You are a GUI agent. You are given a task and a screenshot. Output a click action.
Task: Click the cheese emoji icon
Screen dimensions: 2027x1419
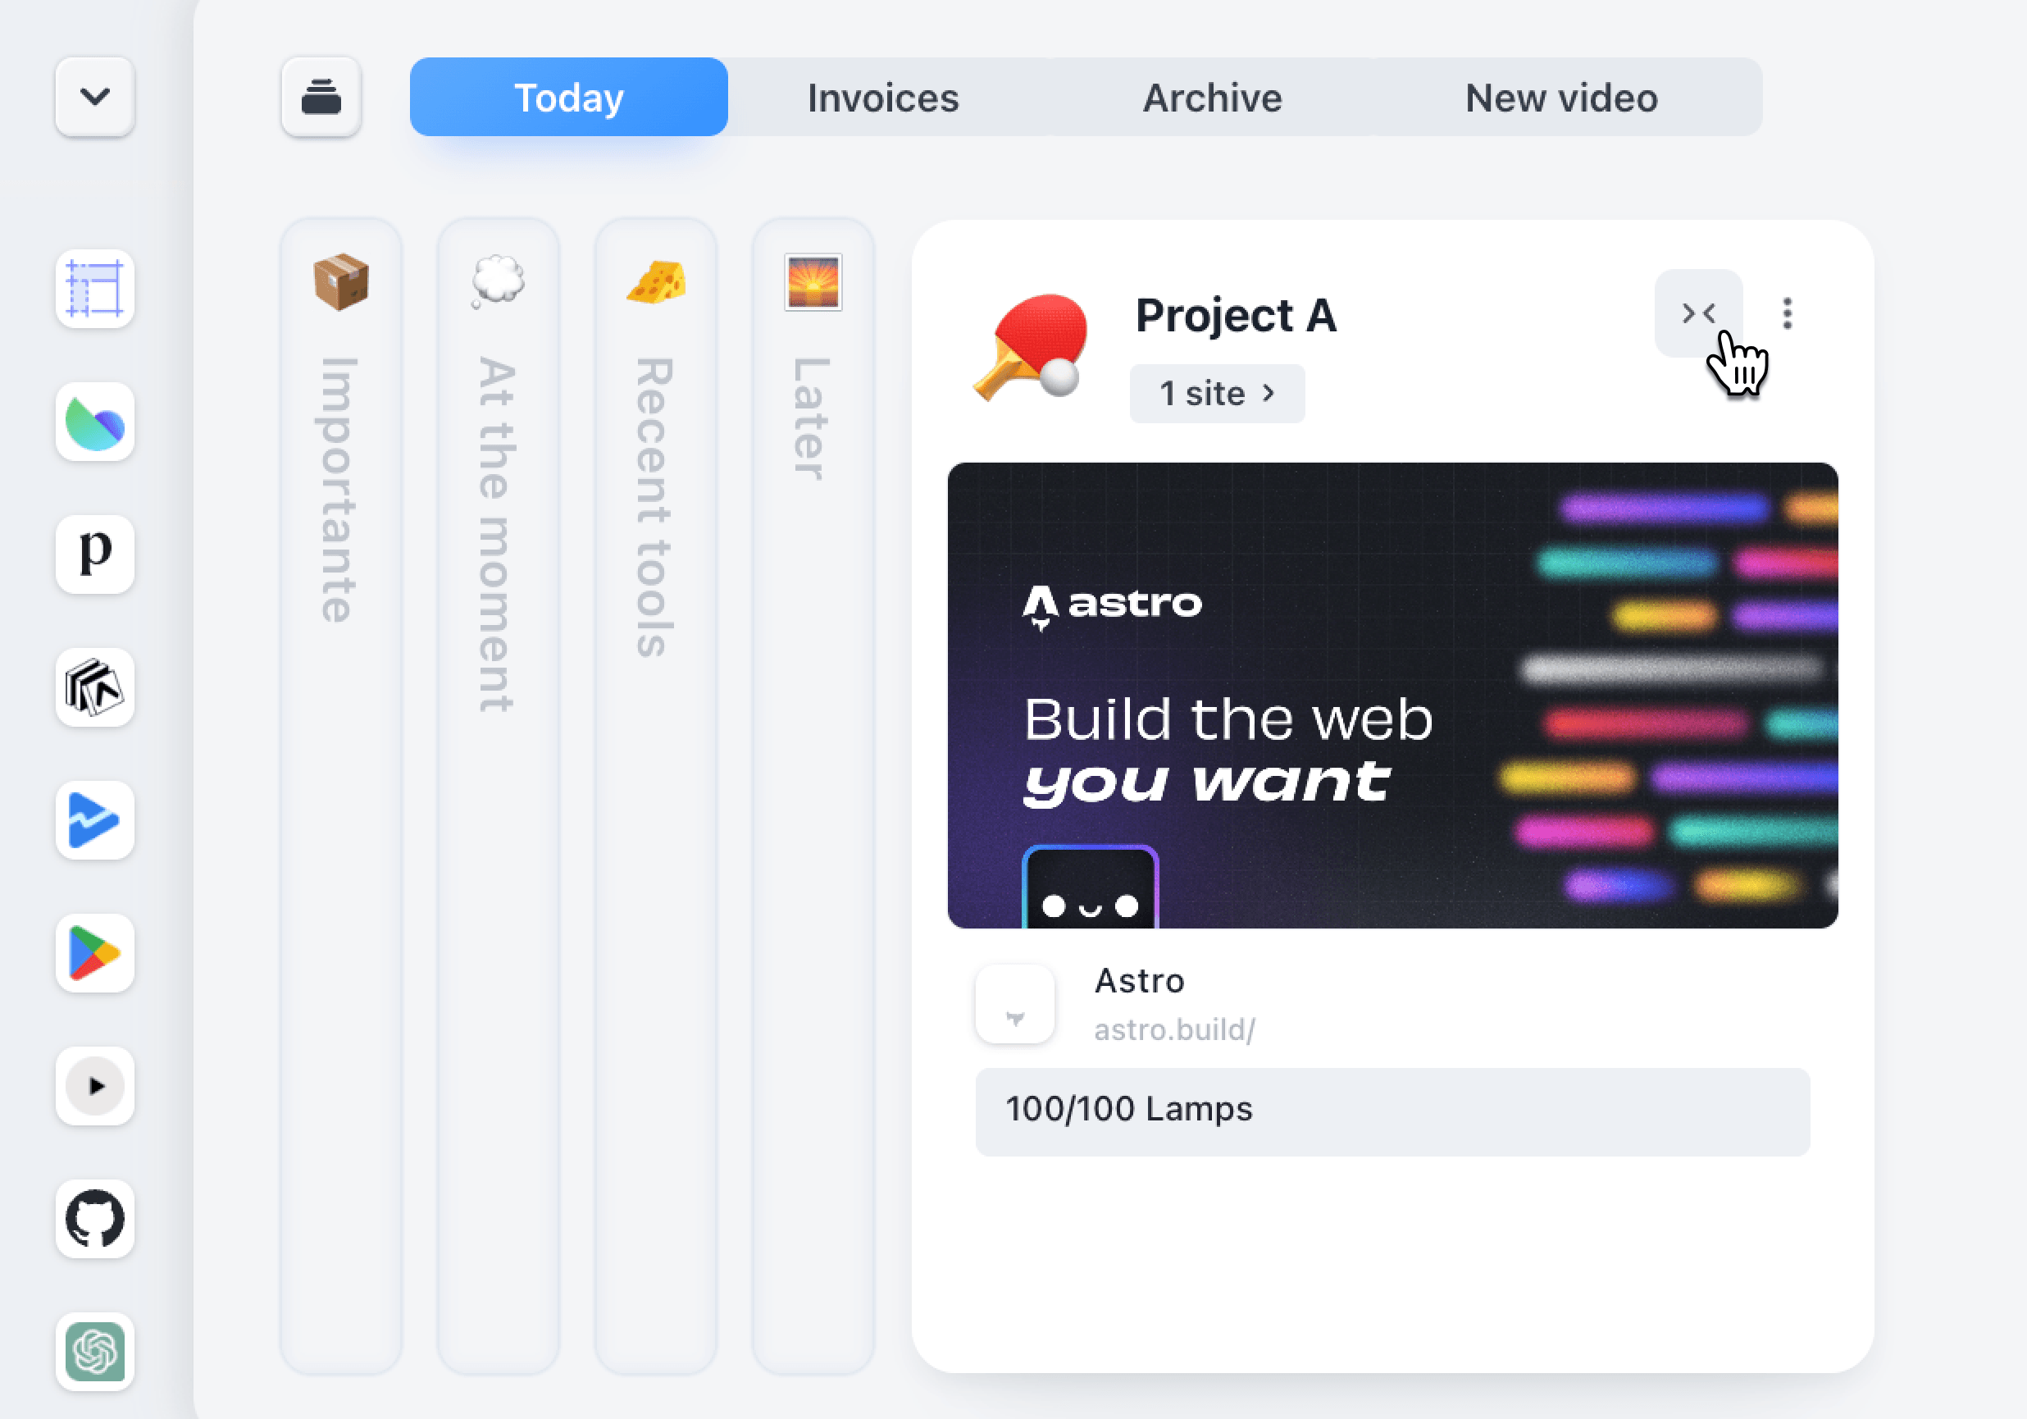click(x=655, y=281)
